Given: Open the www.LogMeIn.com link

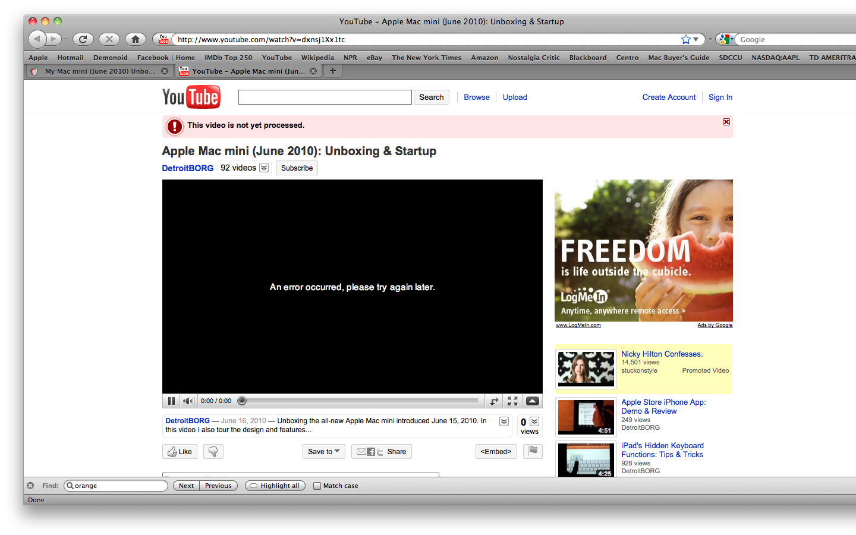Looking at the screenshot, I should (578, 325).
